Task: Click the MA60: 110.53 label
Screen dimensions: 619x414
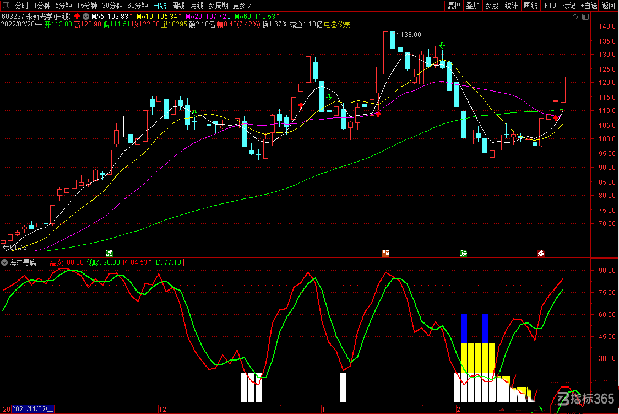Action: pos(255,17)
